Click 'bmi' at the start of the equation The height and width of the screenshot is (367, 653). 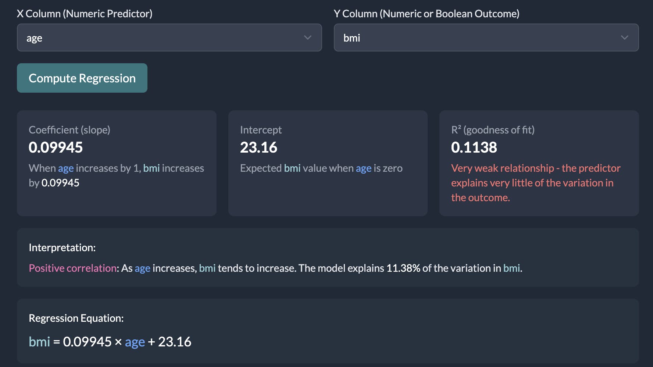39,342
